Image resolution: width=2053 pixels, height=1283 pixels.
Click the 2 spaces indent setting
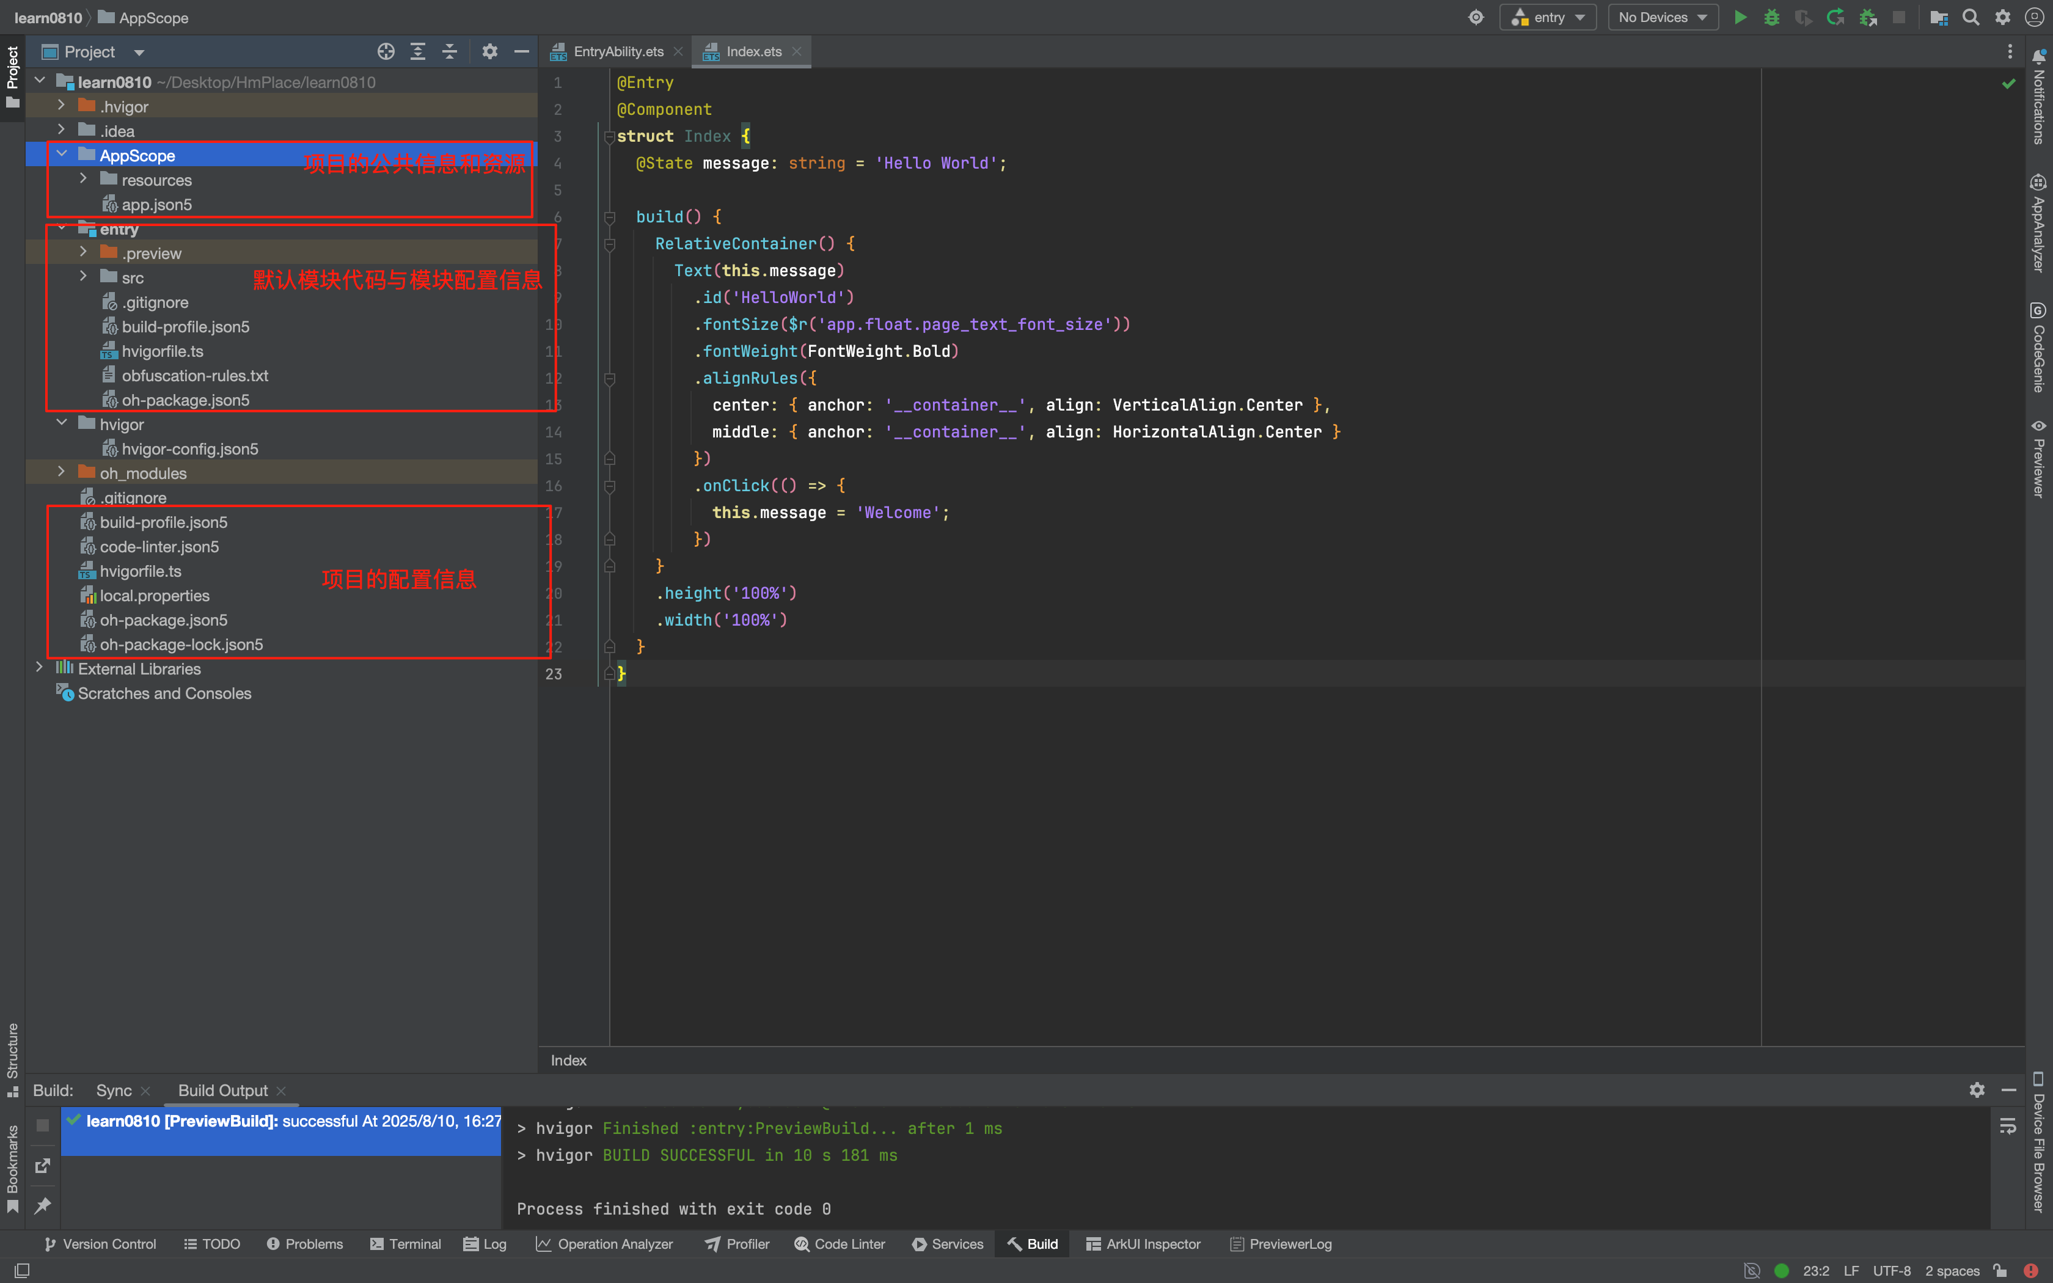[1951, 1270]
